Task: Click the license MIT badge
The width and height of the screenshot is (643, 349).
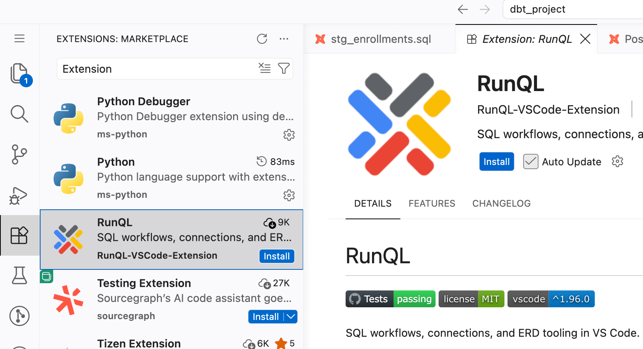Action: [472, 299]
